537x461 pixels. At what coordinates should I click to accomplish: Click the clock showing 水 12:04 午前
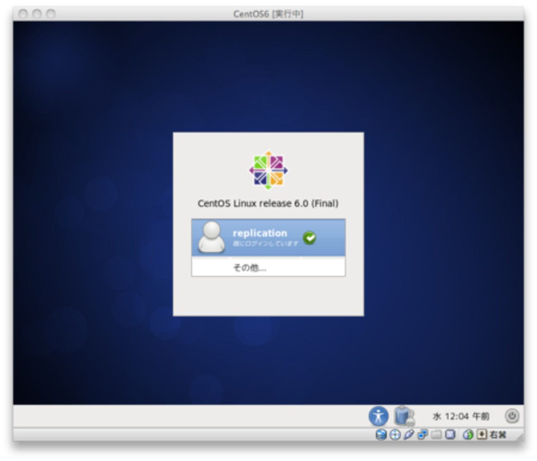coord(461,416)
